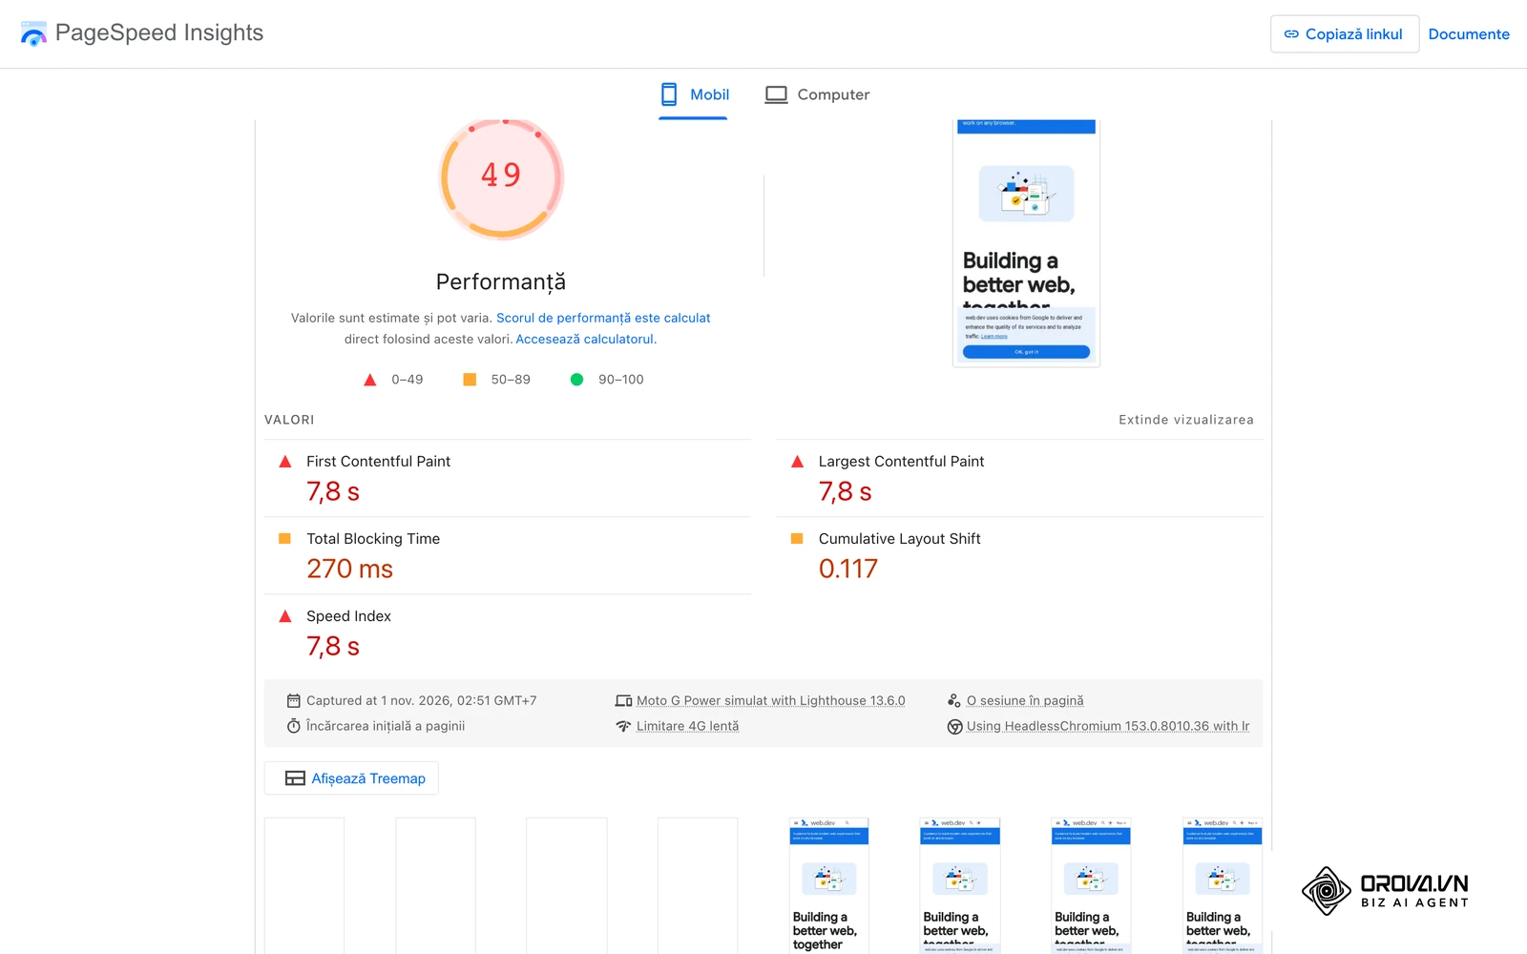Screen dimensions: 1527x954
Task: Open the Documente link
Action: tap(1469, 34)
